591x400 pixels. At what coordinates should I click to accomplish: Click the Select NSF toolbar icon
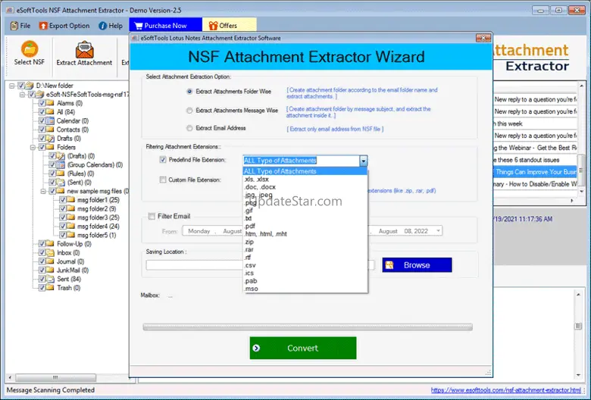[30, 49]
